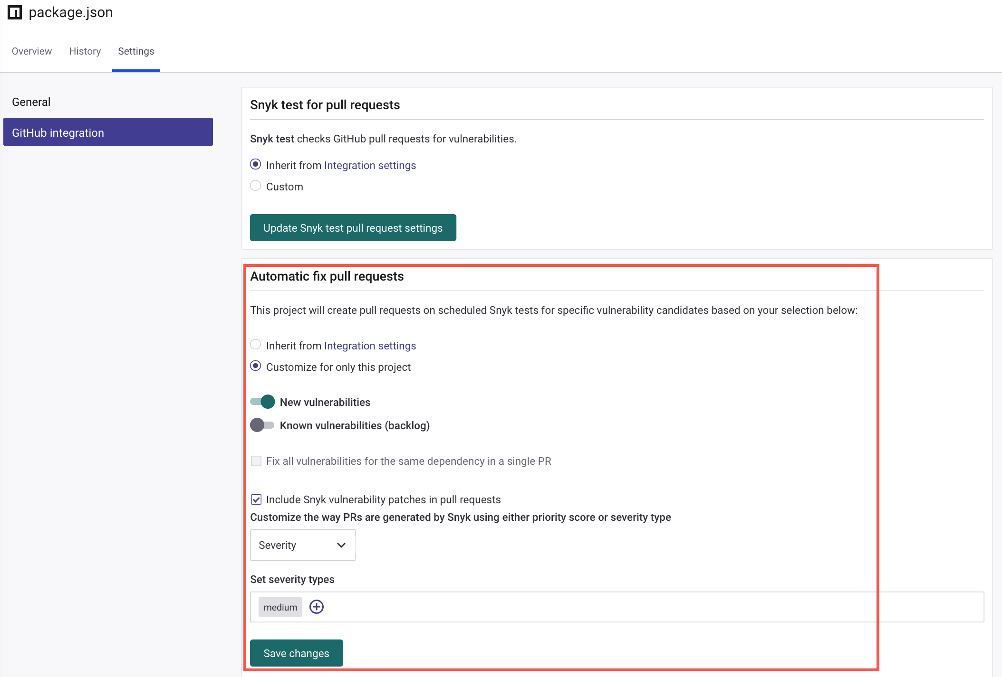Open the Overview tab
This screenshot has height=677, width=1002.
(32, 51)
